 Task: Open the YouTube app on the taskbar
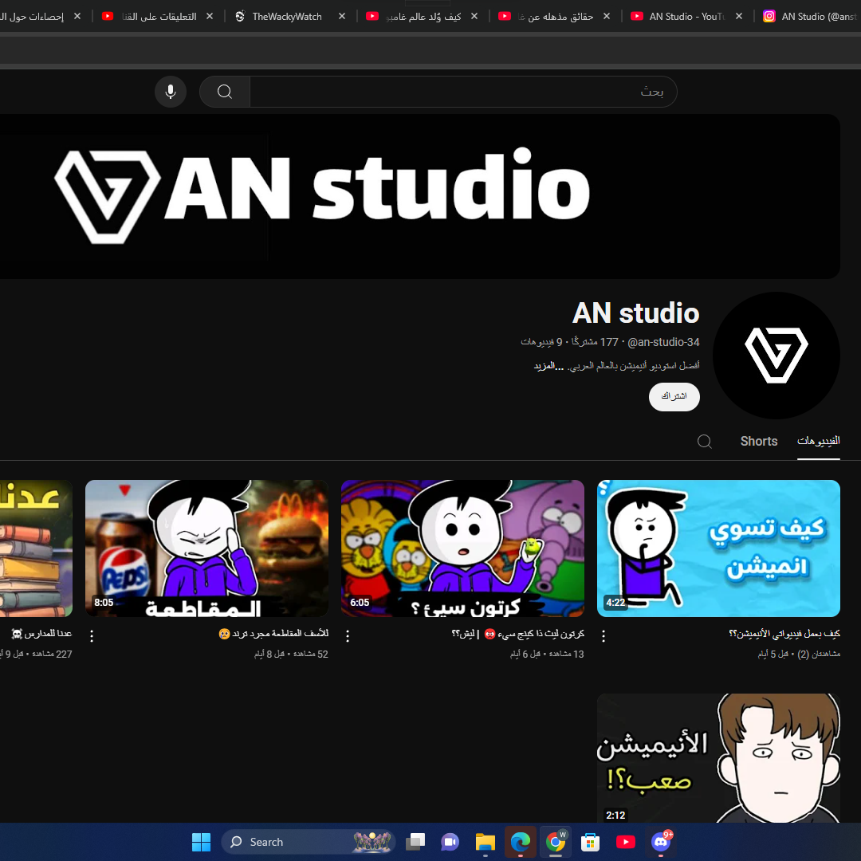tap(626, 842)
